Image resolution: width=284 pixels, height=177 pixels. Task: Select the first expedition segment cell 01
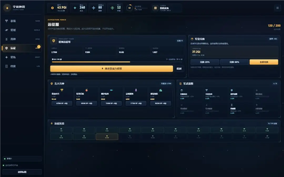(61, 130)
